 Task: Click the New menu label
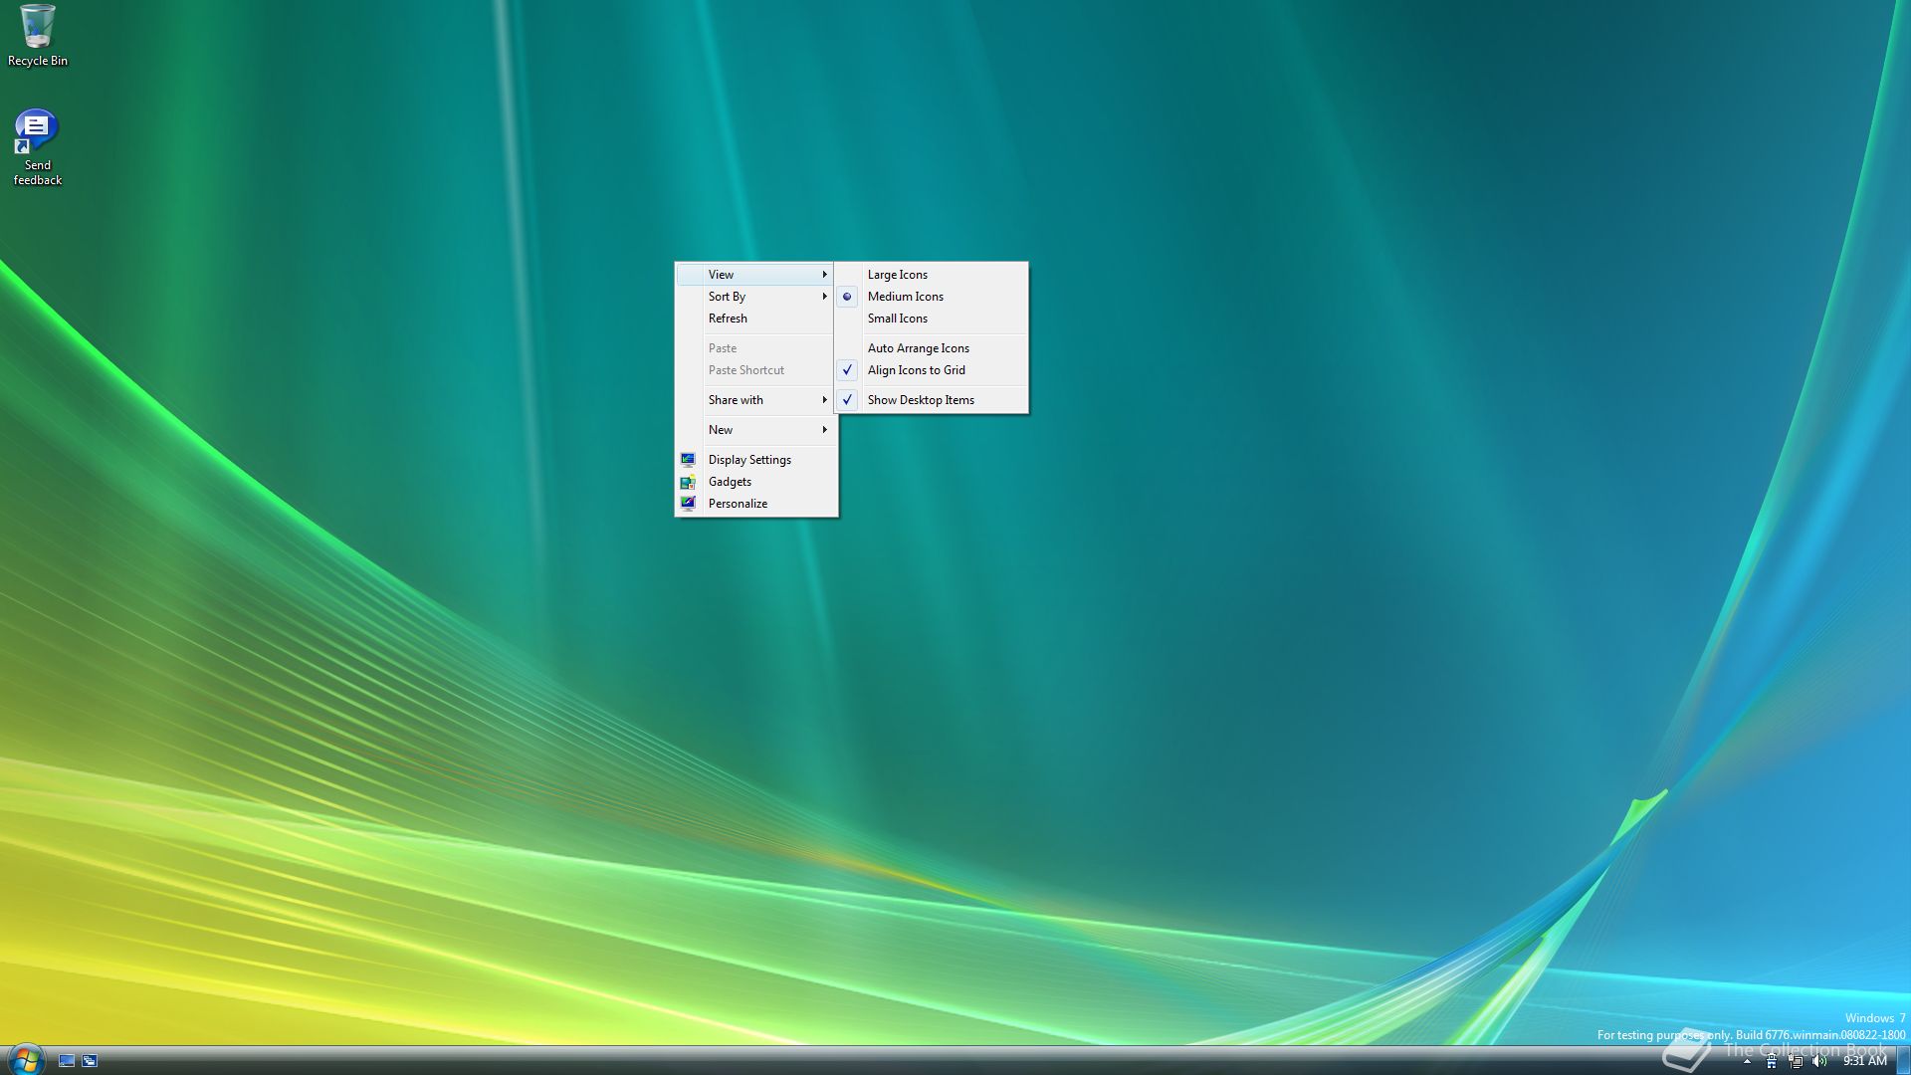(721, 430)
